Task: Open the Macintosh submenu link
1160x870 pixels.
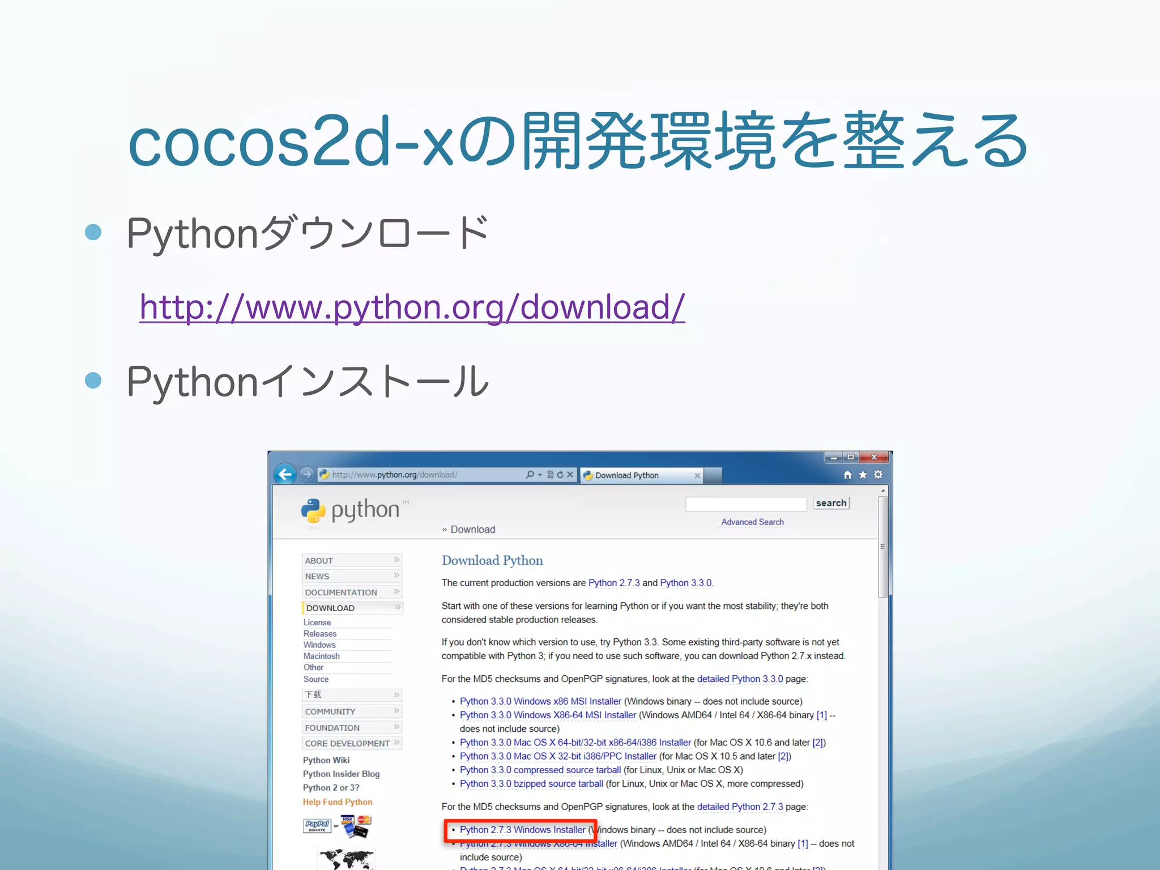Action: tap(321, 656)
